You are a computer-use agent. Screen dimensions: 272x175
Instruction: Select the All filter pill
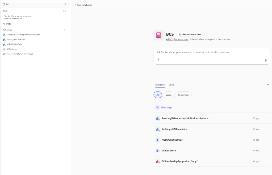(158, 95)
